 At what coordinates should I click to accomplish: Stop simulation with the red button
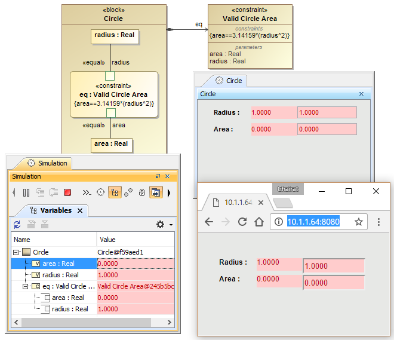(67, 192)
